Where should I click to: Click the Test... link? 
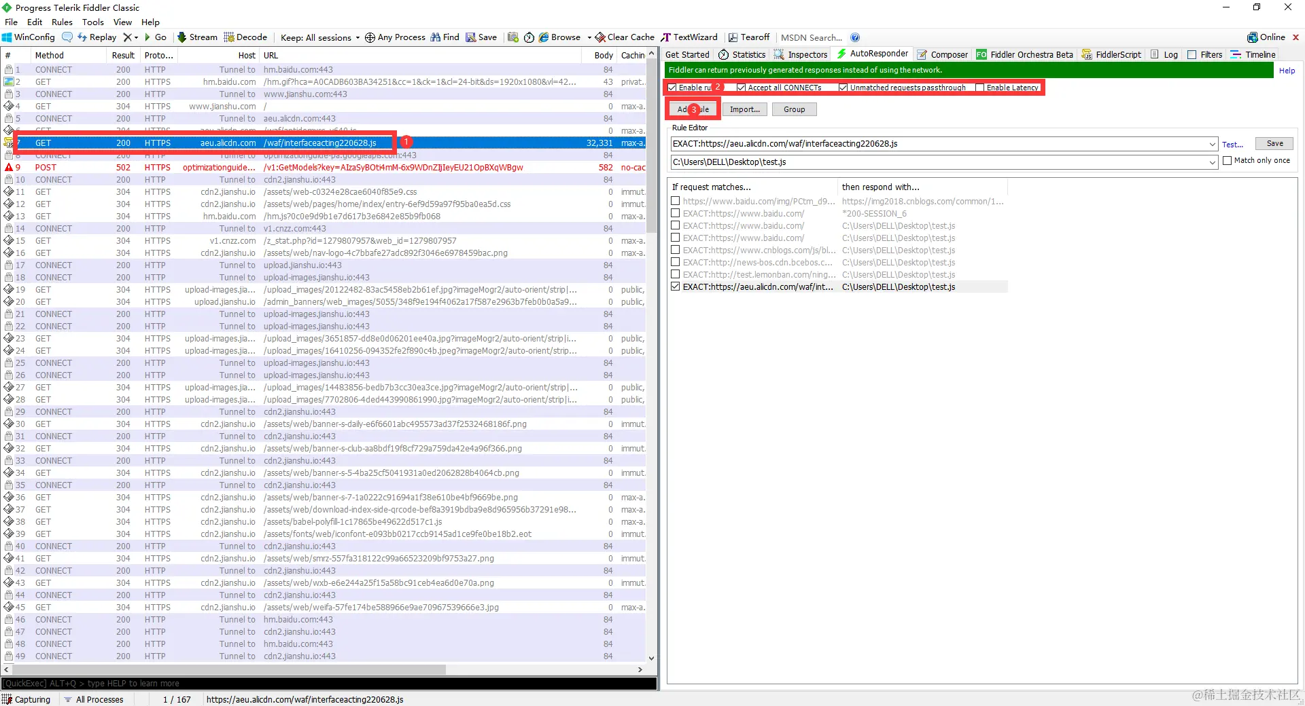pos(1232,145)
